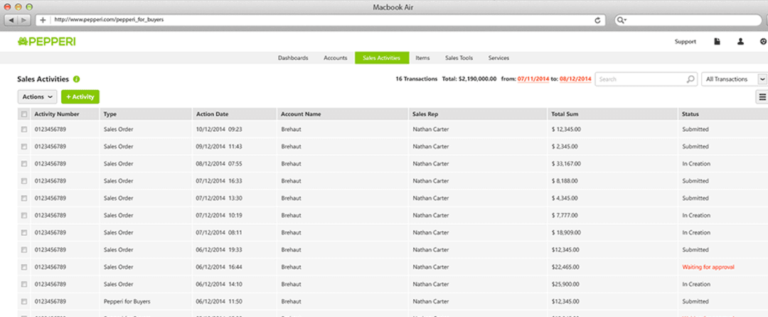Reload page with browser refresh icon
The height and width of the screenshot is (317, 768).
coord(598,20)
